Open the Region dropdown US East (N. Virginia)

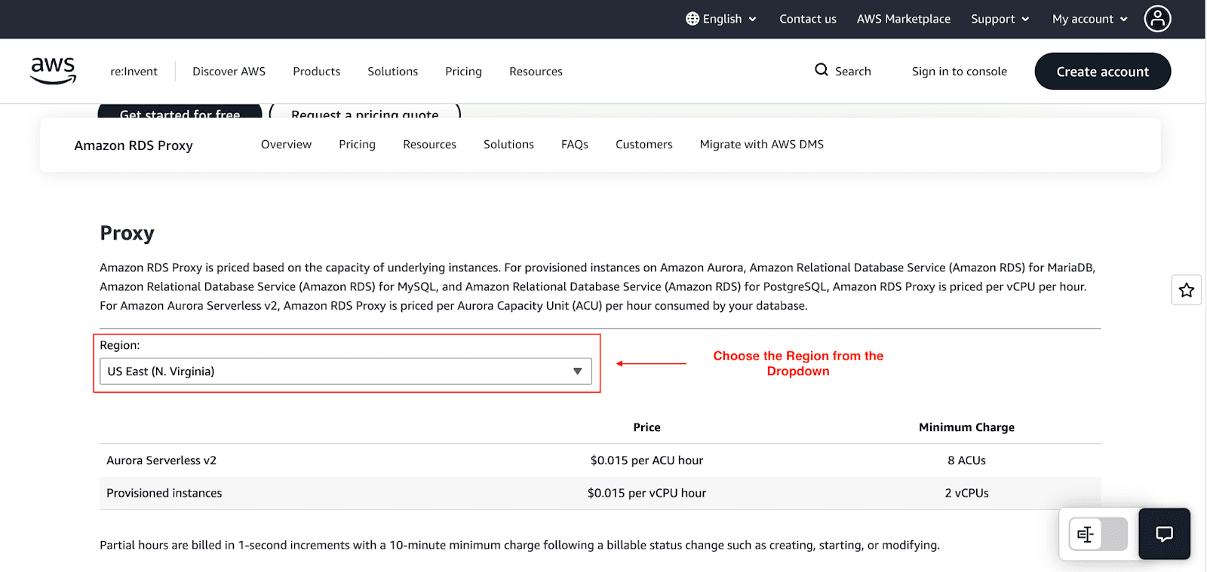pos(346,372)
